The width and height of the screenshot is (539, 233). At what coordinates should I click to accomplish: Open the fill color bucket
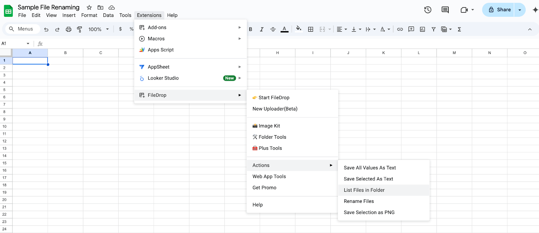[x=298, y=29]
